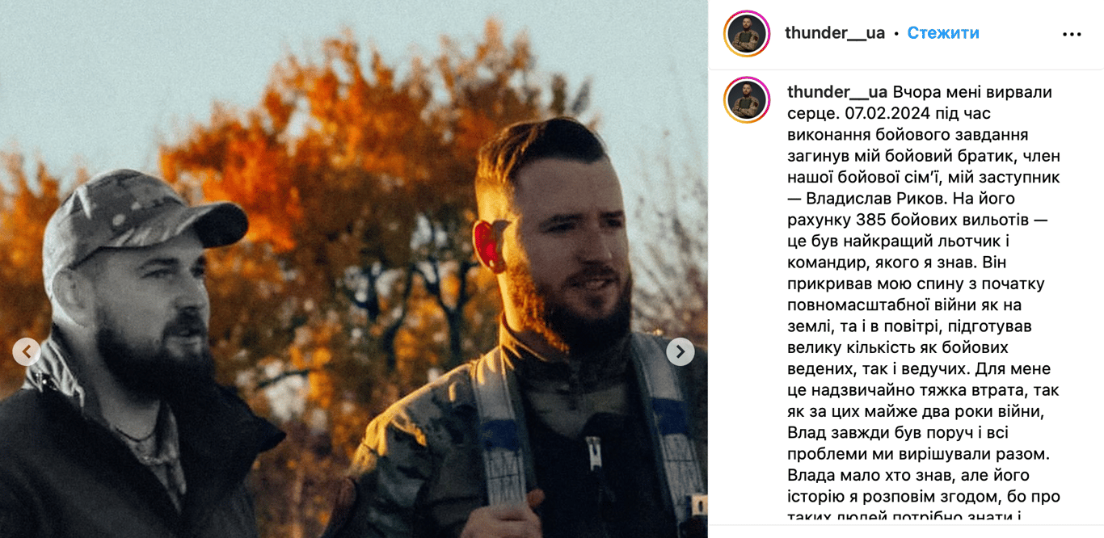Go to the previous photo in carousel
This screenshot has height=538, width=1104.
27,351
